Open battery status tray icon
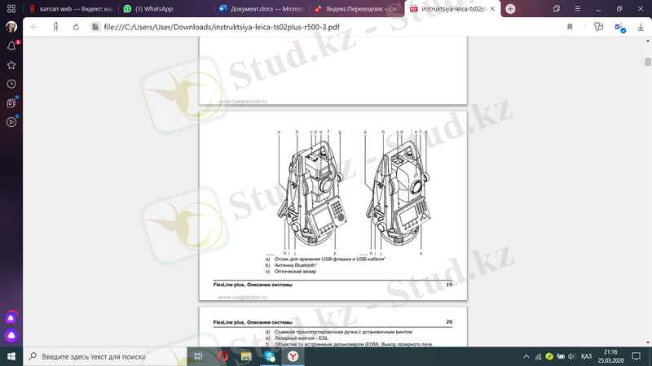Screen dimensions: 652x366 tap(561, 356)
